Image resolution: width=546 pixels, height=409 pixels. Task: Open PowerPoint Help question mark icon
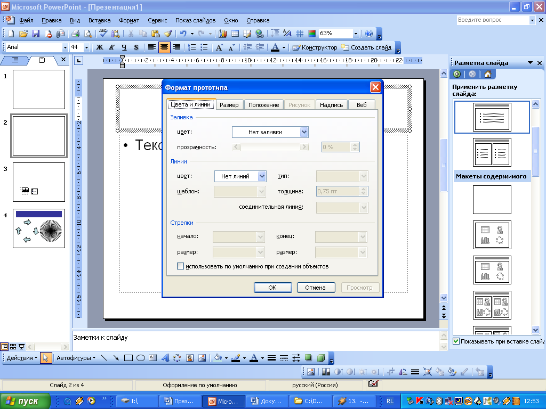click(x=369, y=34)
